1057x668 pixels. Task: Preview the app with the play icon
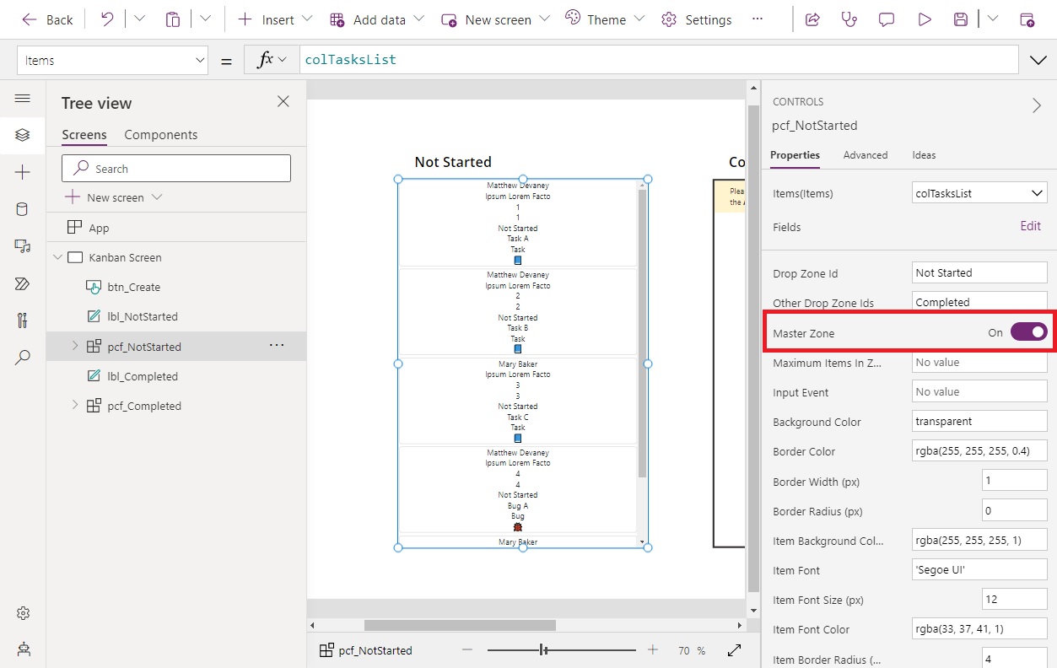924,19
